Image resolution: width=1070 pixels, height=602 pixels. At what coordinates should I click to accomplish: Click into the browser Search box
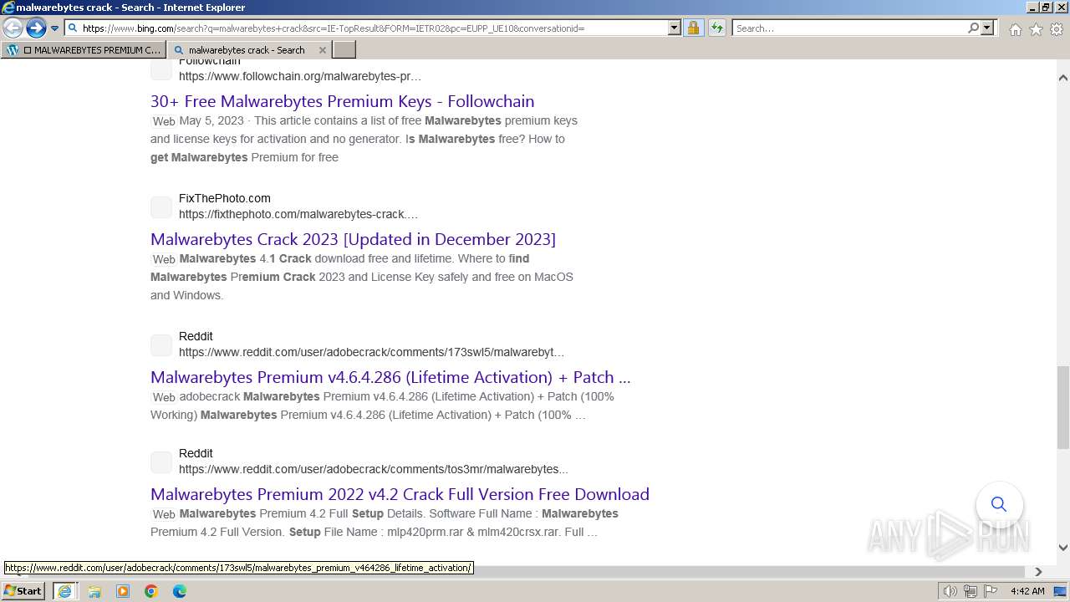click(849, 28)
